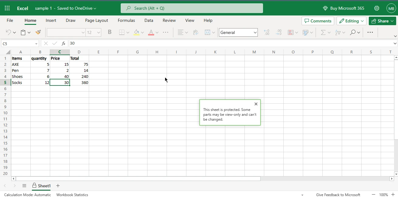
Task: Add a new sheet with plus icon
Action: click(x=58, y=186)
